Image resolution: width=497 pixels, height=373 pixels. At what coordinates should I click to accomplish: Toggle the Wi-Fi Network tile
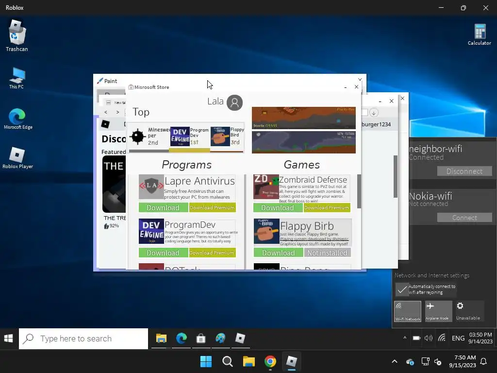tap(408, 311)
